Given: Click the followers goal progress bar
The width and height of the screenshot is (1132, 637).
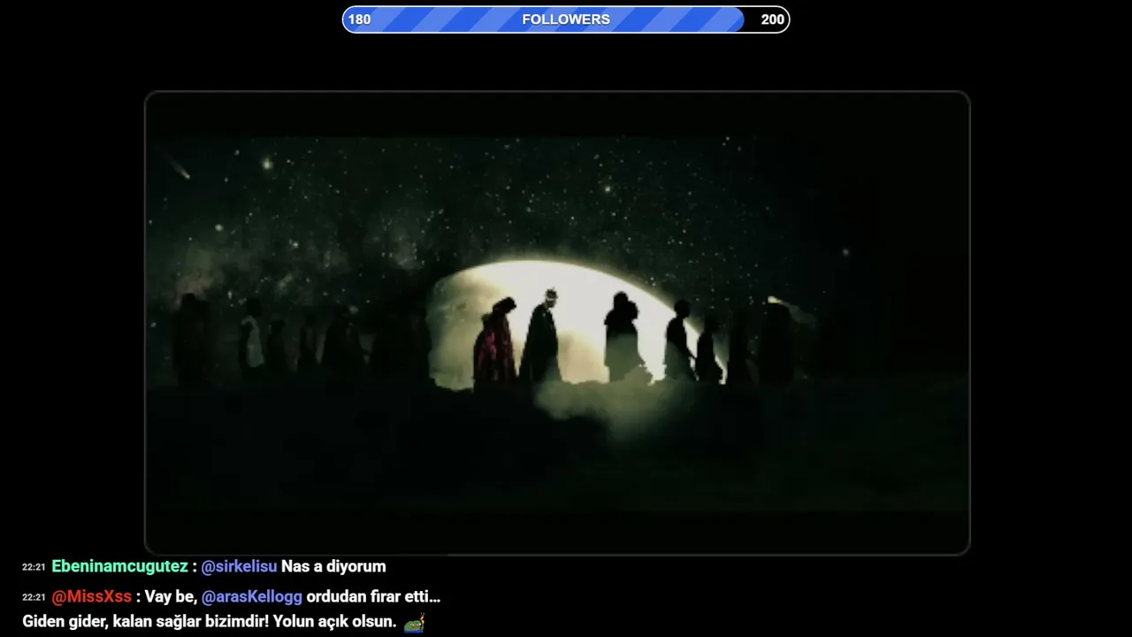Looking at the screenshot, I should [x=566, y=19].
